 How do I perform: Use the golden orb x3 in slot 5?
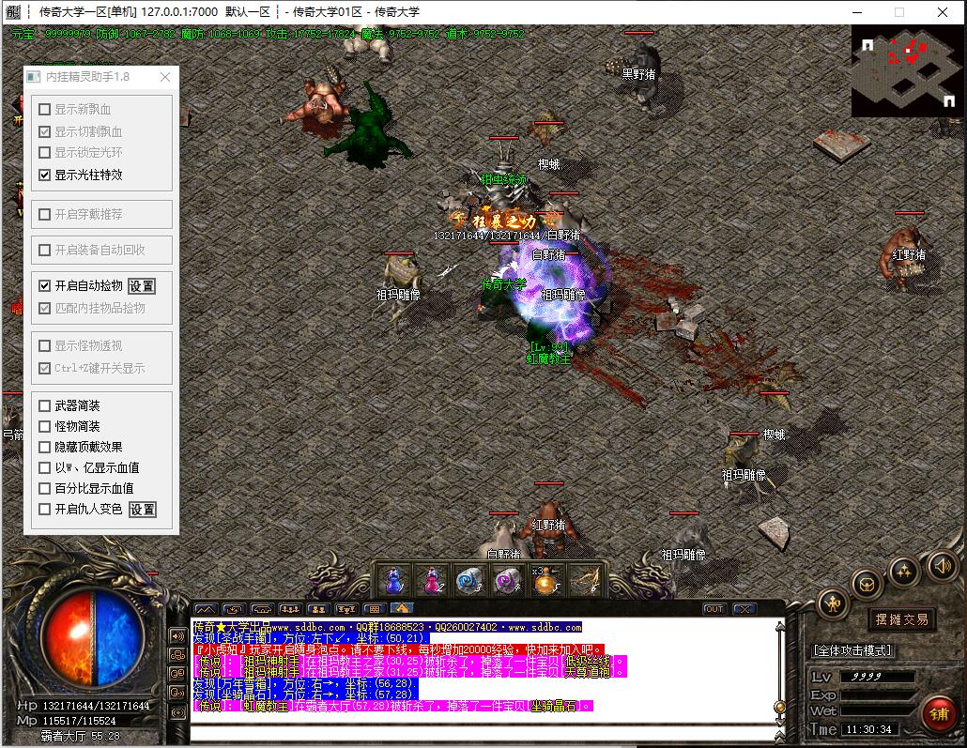click(x=545, y=580)
